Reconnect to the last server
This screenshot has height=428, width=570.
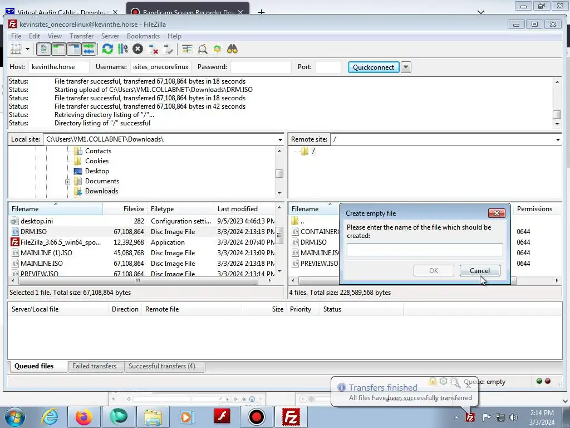[168, 49]
